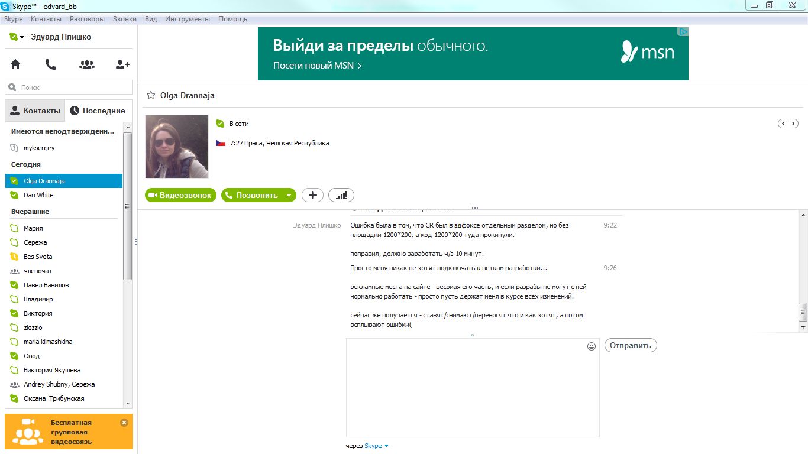Image resolution: width=808 pixels, height=454 pixels.
Task: Select contact Владимир
Action: tap(64, 299)
